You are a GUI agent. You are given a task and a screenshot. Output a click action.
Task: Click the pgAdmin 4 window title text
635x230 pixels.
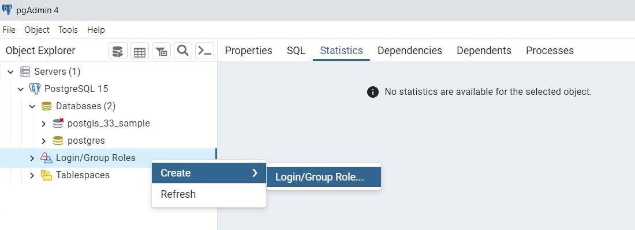coord(38,10)
